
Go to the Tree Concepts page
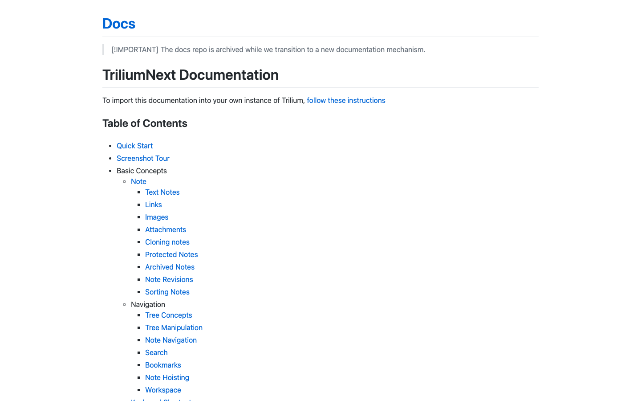point(168,315)
